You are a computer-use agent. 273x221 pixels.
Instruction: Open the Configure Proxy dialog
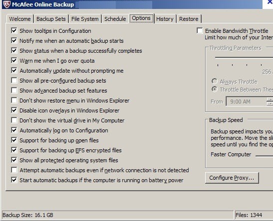point(232,178)
